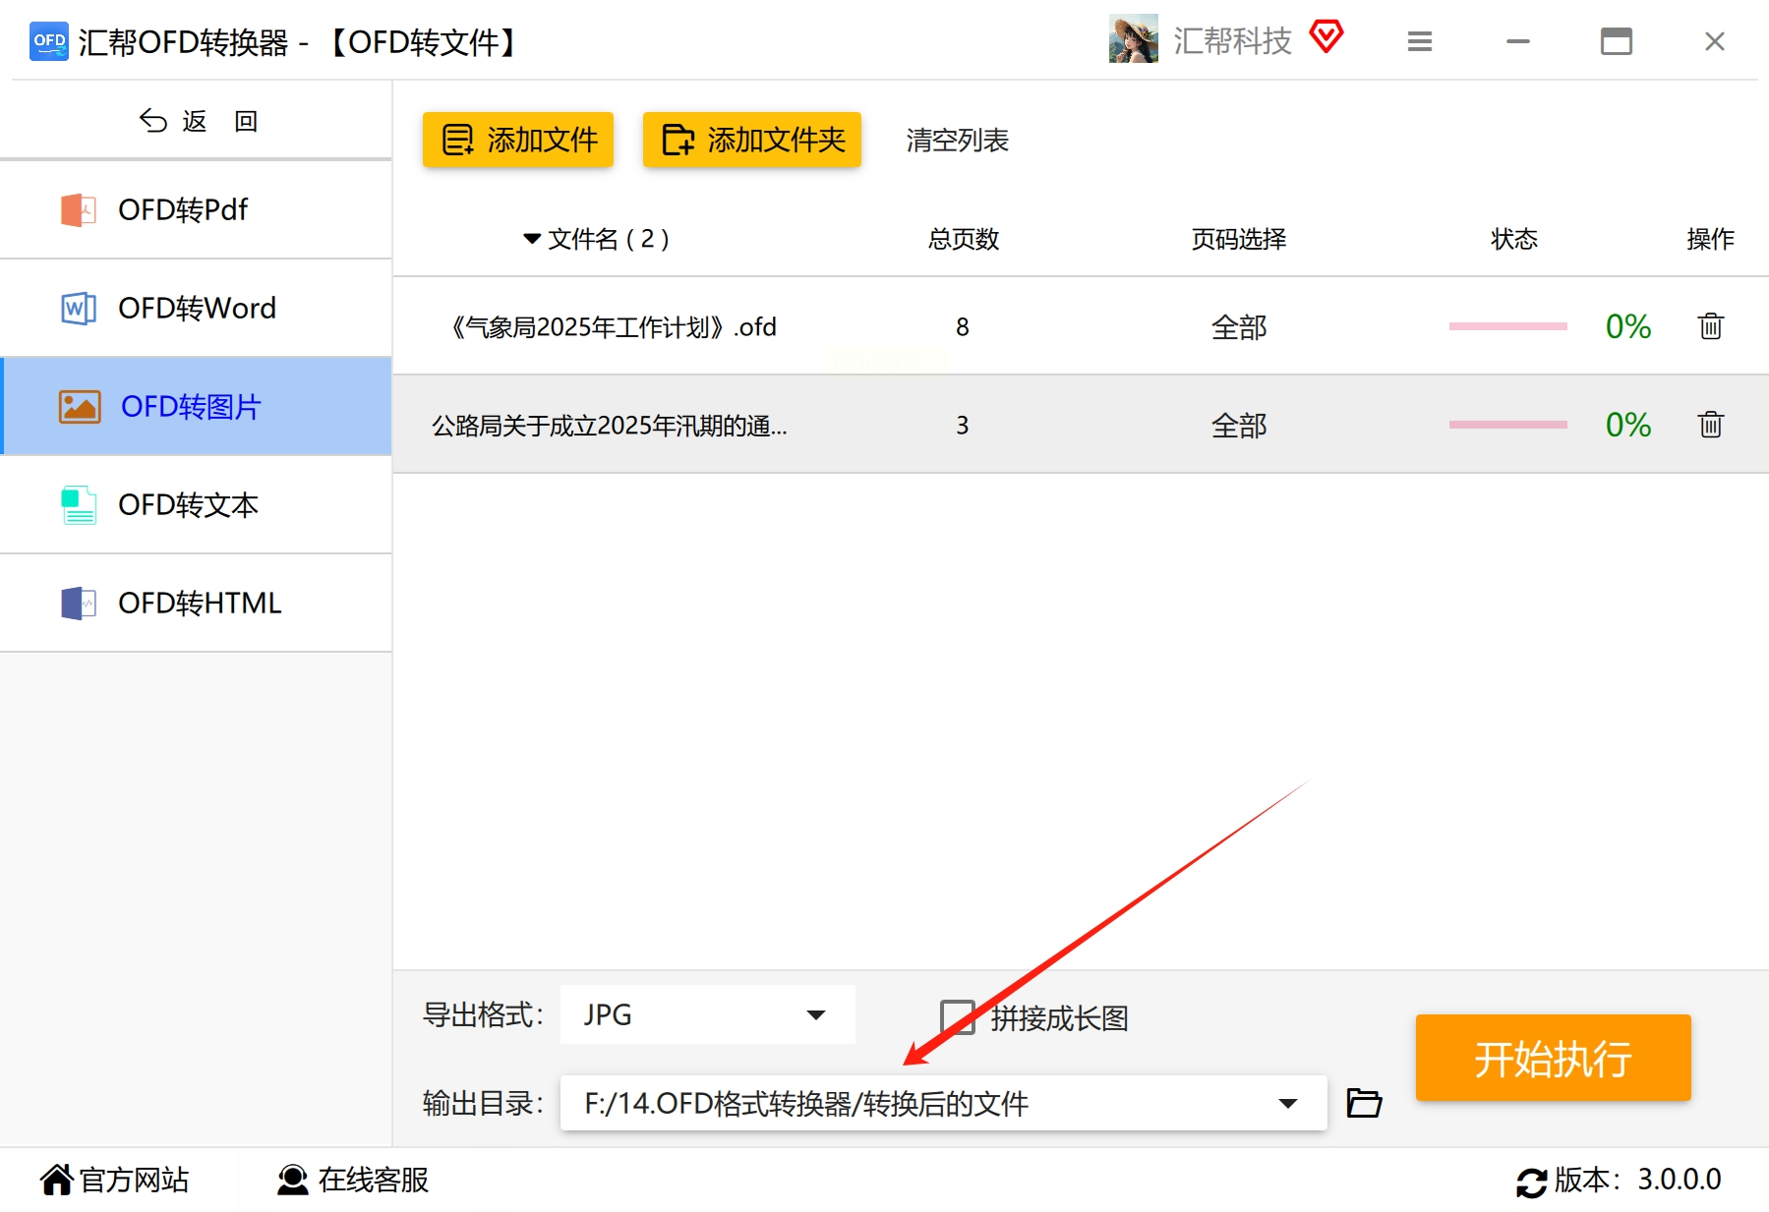Click the first file's progress bar

tap(1507, 326)
